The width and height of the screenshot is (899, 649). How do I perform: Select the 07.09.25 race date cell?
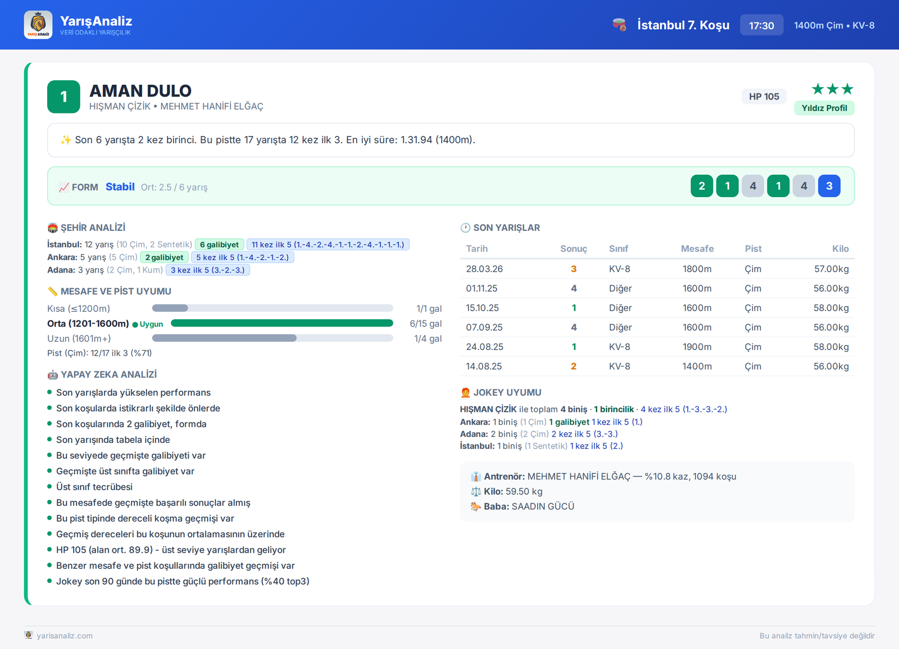(484, 327)
